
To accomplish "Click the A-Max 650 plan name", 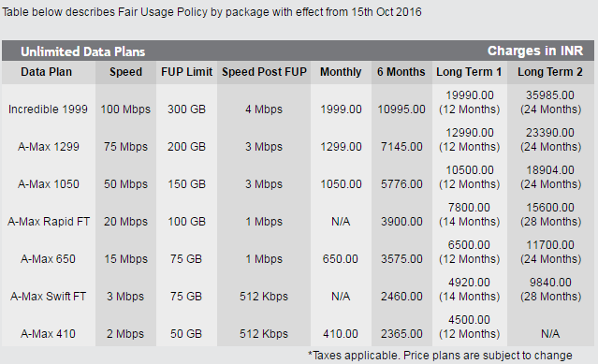I will pyautogui.click(x=48, y=259).
